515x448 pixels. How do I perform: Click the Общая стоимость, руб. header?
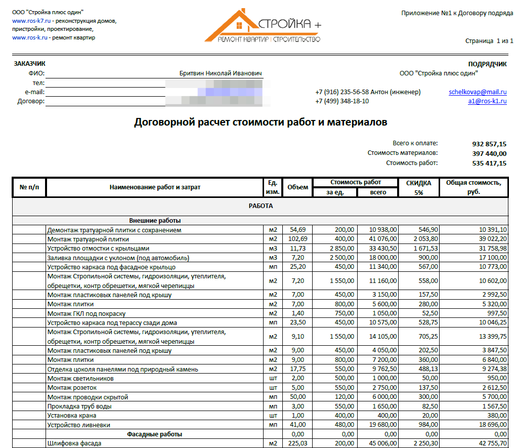click(x=474, y=187)
